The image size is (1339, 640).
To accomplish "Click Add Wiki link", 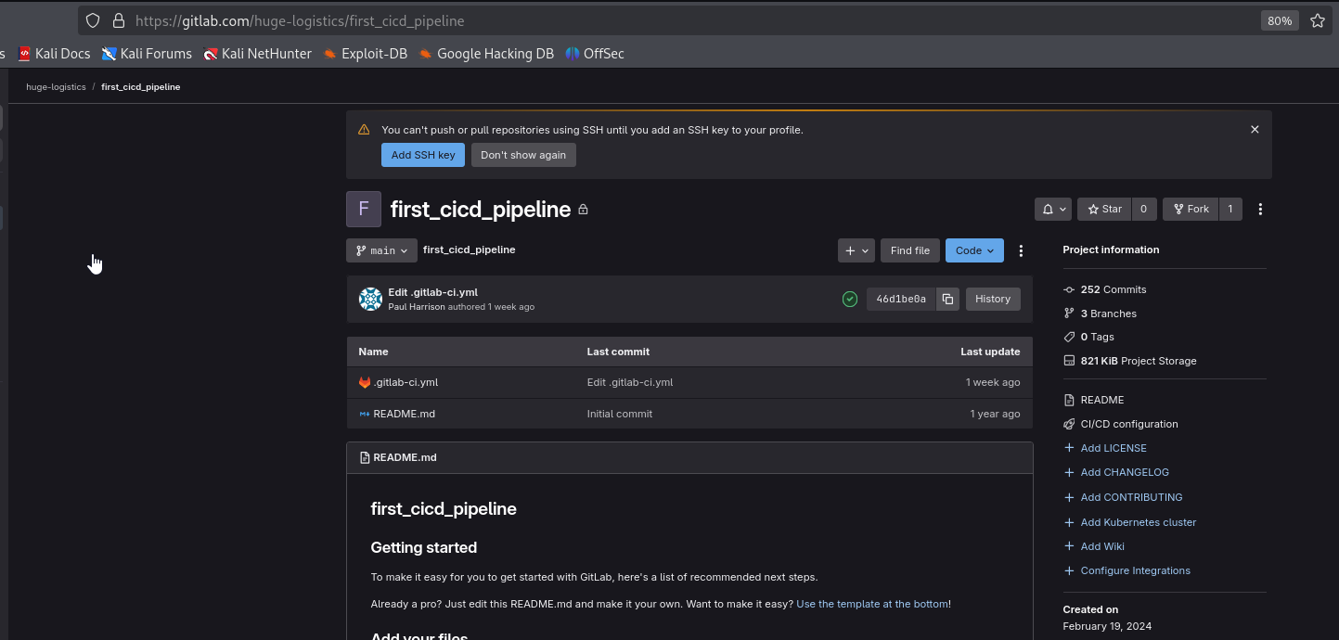I will point(1102,546).
